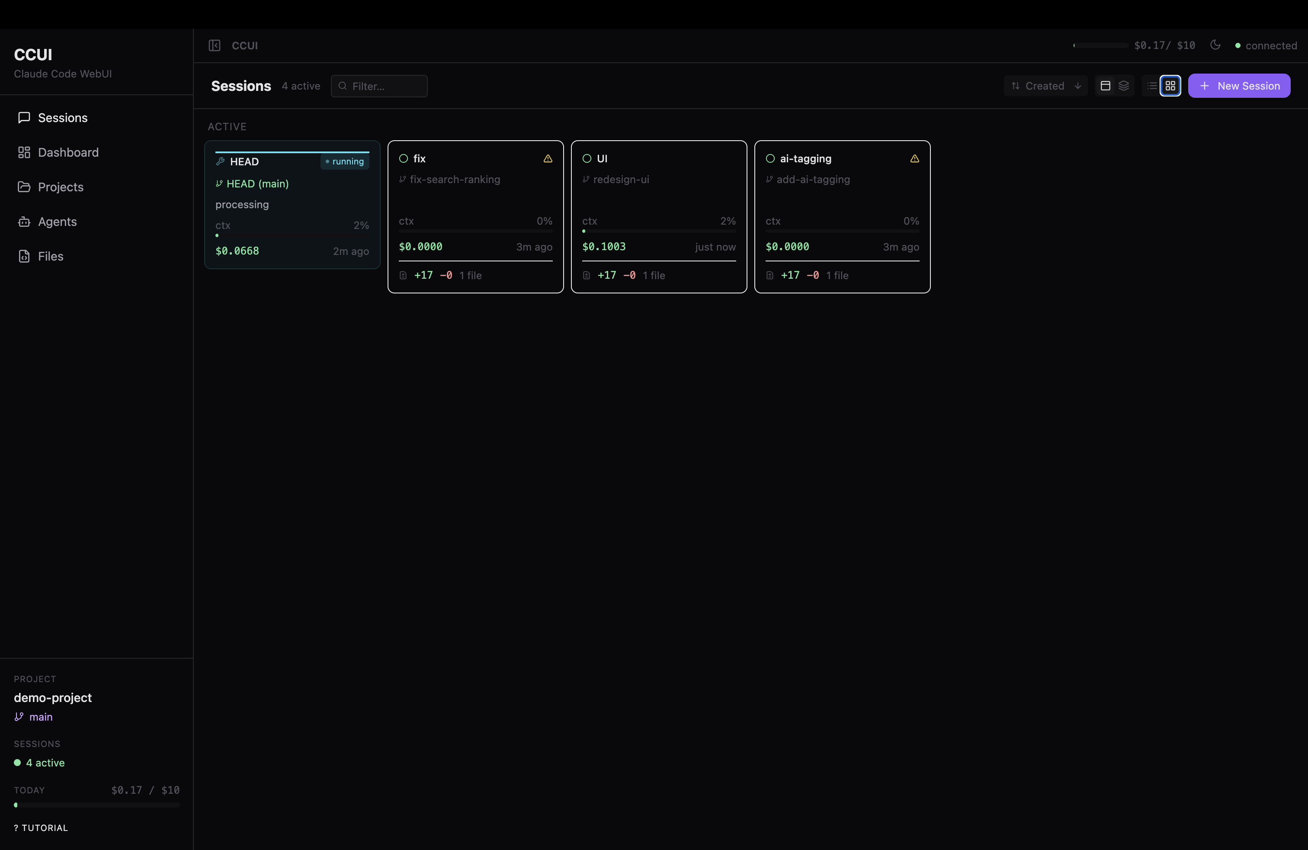
Task: Select the Agents sidebar icon
Action: [24, 222]
